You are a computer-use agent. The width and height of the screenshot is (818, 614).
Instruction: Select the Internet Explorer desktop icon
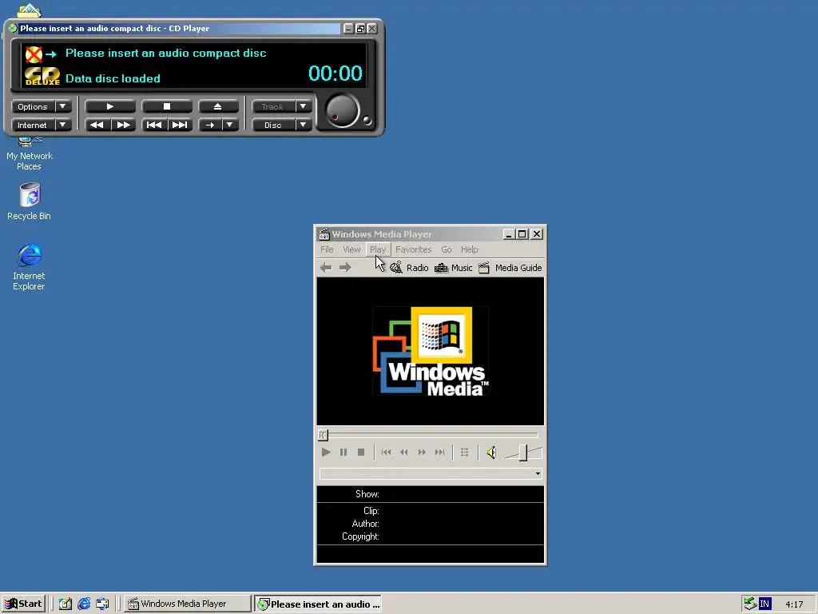click(30, 266)
